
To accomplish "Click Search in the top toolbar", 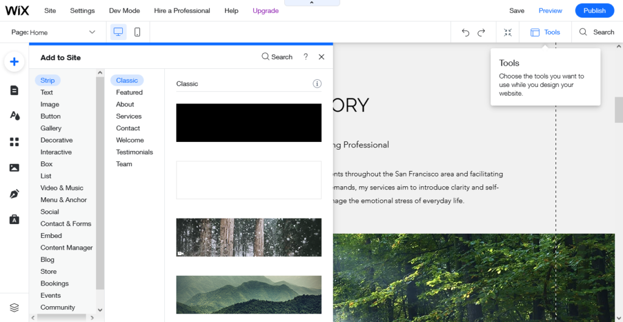I will tap(596, 32).
